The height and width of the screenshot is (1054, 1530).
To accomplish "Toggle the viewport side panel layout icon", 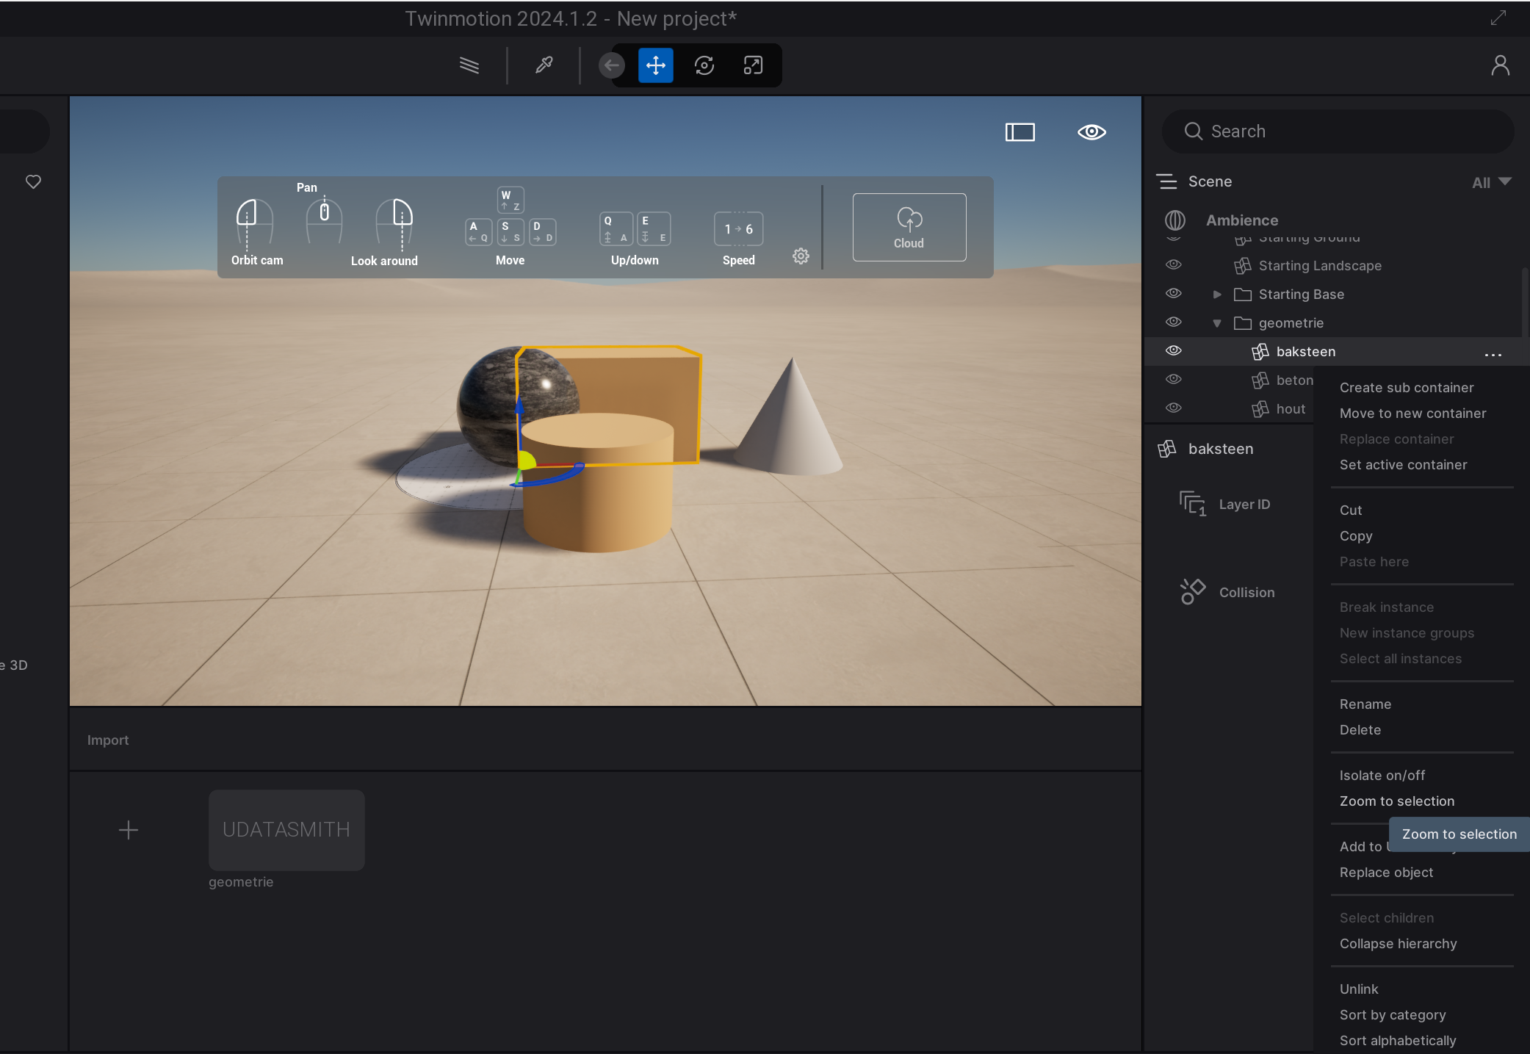I will [1020, 131].
